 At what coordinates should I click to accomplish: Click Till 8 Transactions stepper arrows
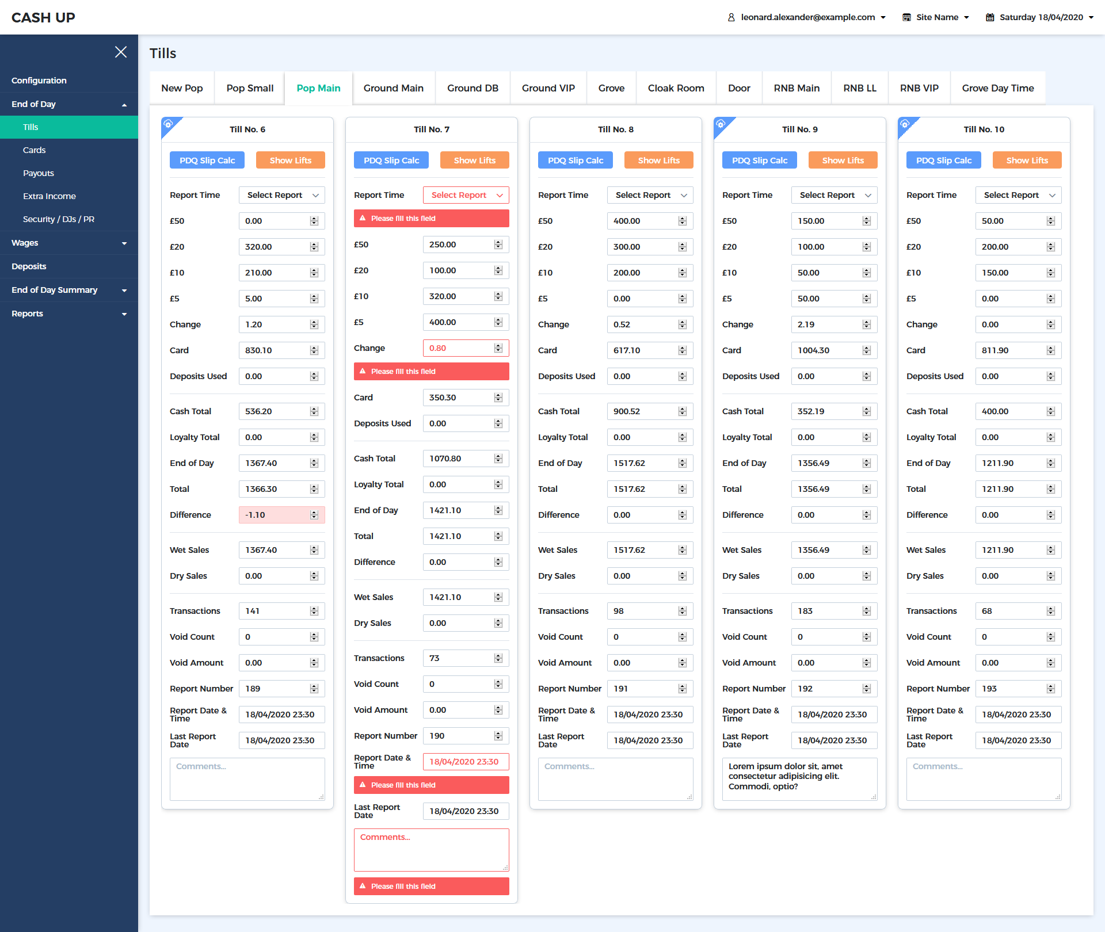[683, 611]
